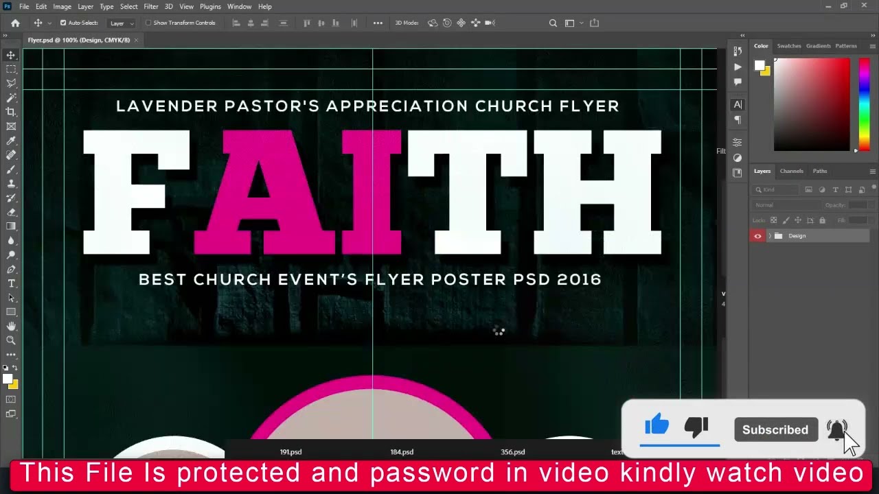
Task: Select the Polygonal Lasso tool
Action: click(x=11, y=84)
